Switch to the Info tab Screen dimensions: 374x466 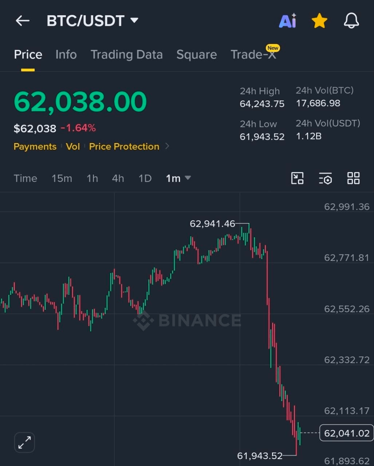point(66,55)
